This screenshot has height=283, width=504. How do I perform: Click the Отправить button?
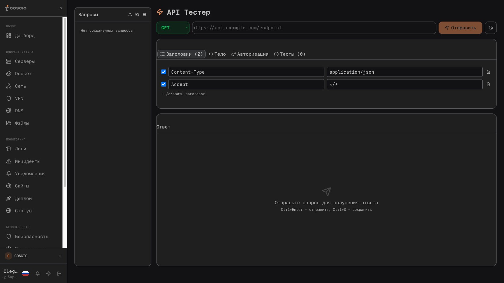460,28
